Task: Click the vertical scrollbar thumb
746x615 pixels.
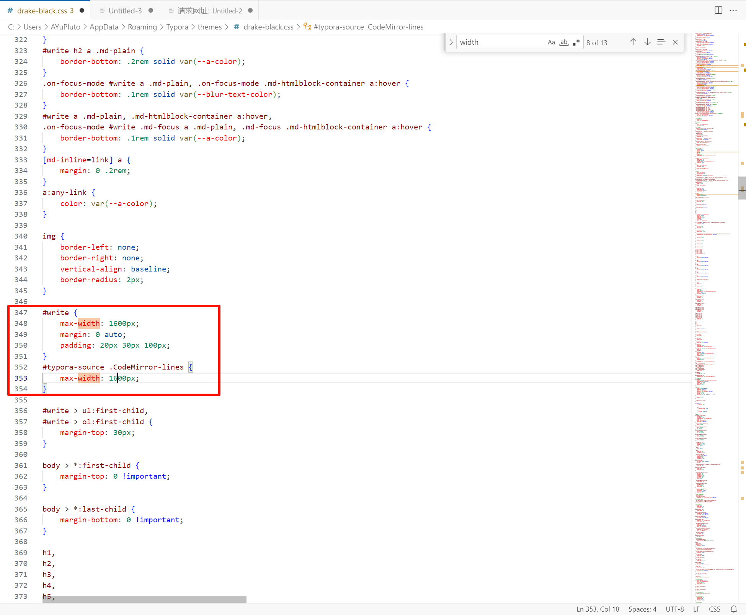Action: click(x=742, y=188)
